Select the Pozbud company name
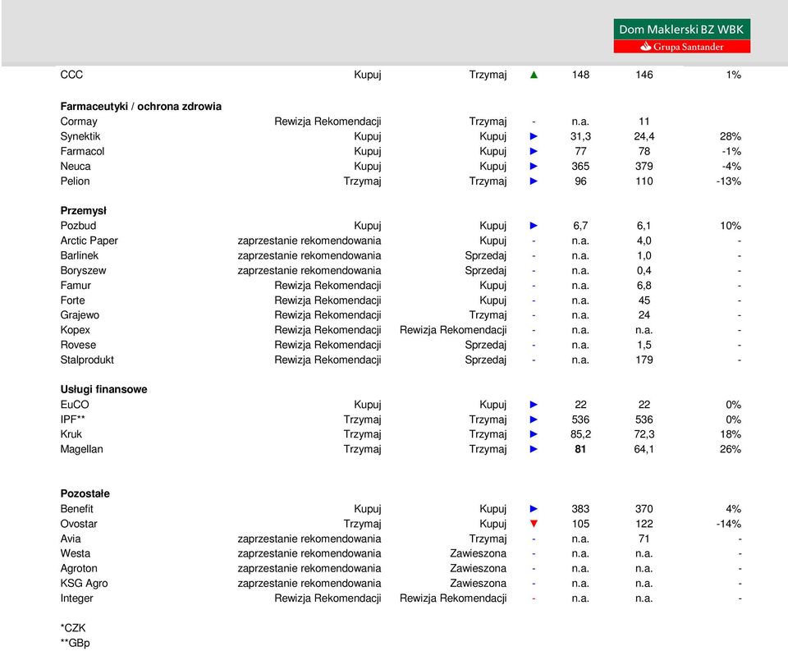The image size is (788, 651). (78, 226)
